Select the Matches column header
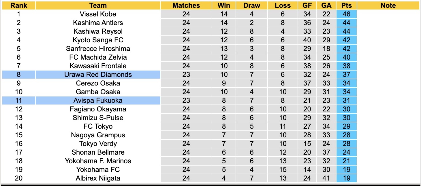 [x=186, y=5]
